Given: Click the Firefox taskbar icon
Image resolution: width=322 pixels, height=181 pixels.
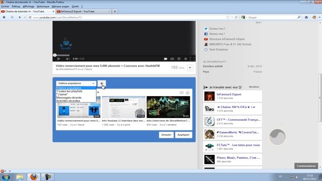Looking at the screenshot, I should (34, 177).
